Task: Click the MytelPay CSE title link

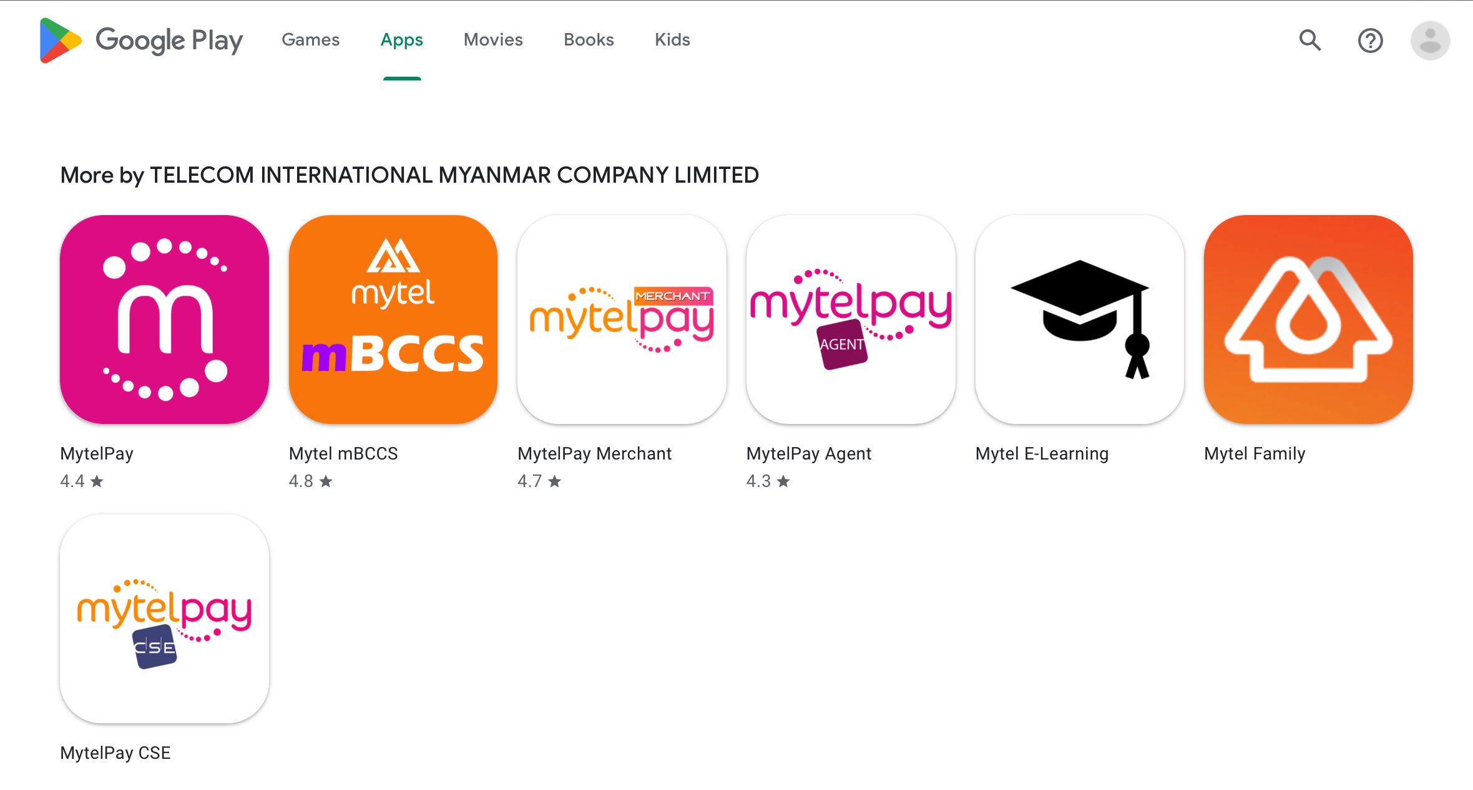Action: [115, 753]
